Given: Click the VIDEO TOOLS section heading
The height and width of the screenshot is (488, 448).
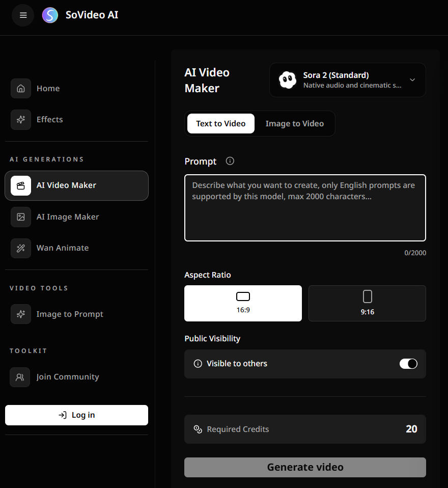Looking at the screenshot, I should click(39, 288).
